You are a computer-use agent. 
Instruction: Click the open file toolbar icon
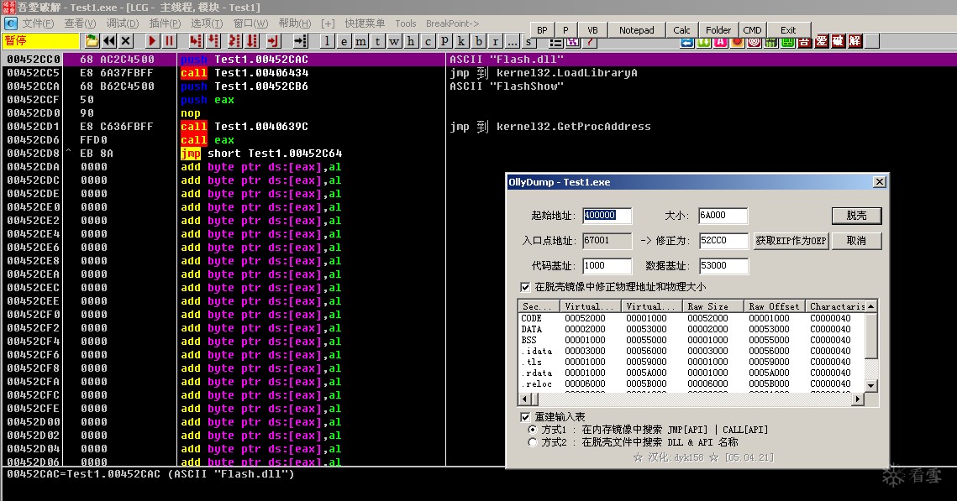pyautogui.click(x=92, y=41)
